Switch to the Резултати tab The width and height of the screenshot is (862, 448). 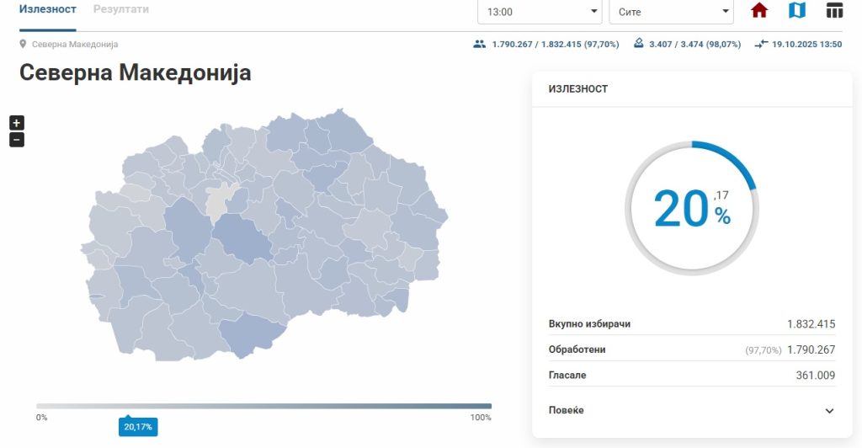[121, 9]
